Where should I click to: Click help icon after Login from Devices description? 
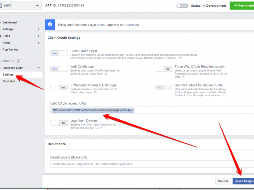(101, 128)
